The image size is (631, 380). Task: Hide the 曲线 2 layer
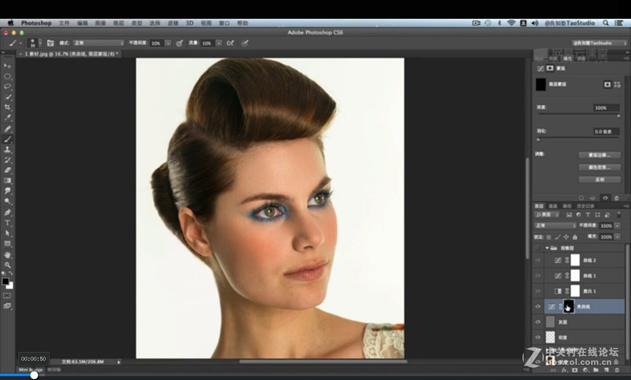click(537, 260)
